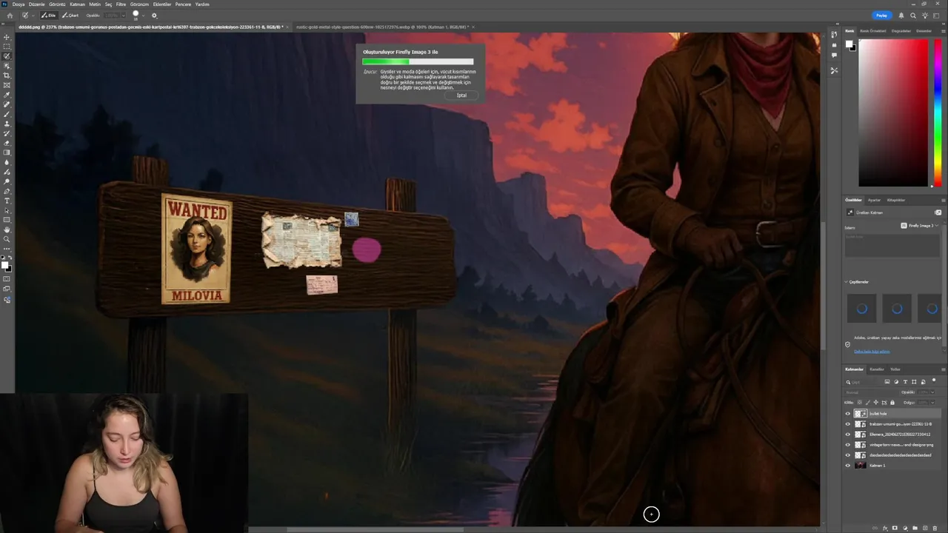Link layers icon at panel bottom
Image resolution: width=948 pixels, height=533 pixels.
875,528
